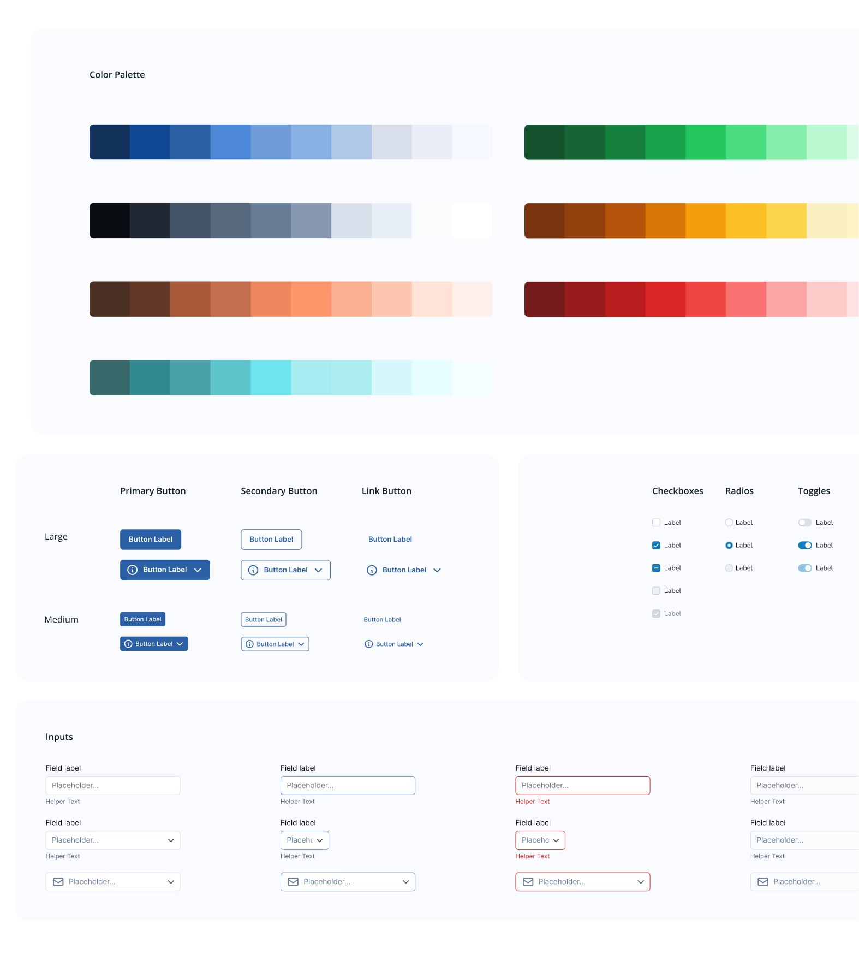This screenshot has width=859, height=954.
Task: Expand chevron of red-bordered envelope dropdown
Action: pyautogui.click(x=641, y=882)
